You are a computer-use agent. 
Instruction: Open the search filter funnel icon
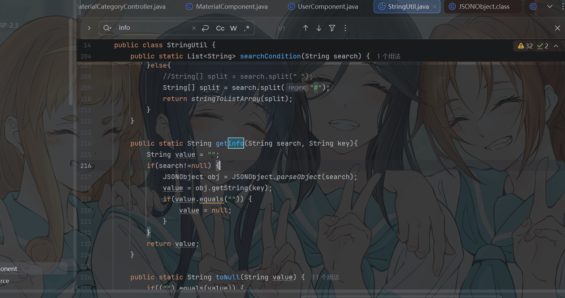332,28
